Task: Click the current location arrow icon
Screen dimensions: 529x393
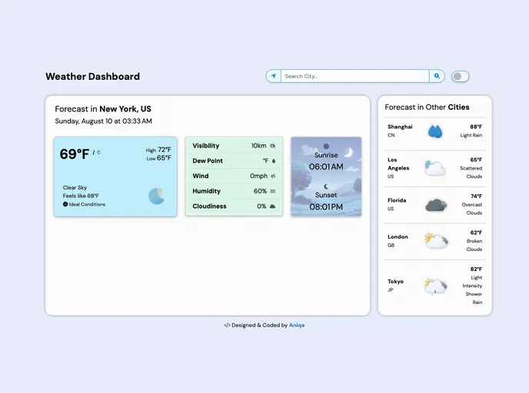Action: click(274, 76)
